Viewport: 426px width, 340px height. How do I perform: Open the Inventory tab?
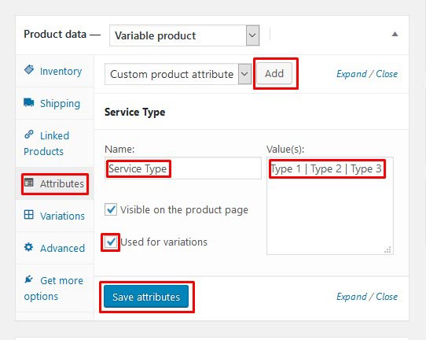point(55,71)
